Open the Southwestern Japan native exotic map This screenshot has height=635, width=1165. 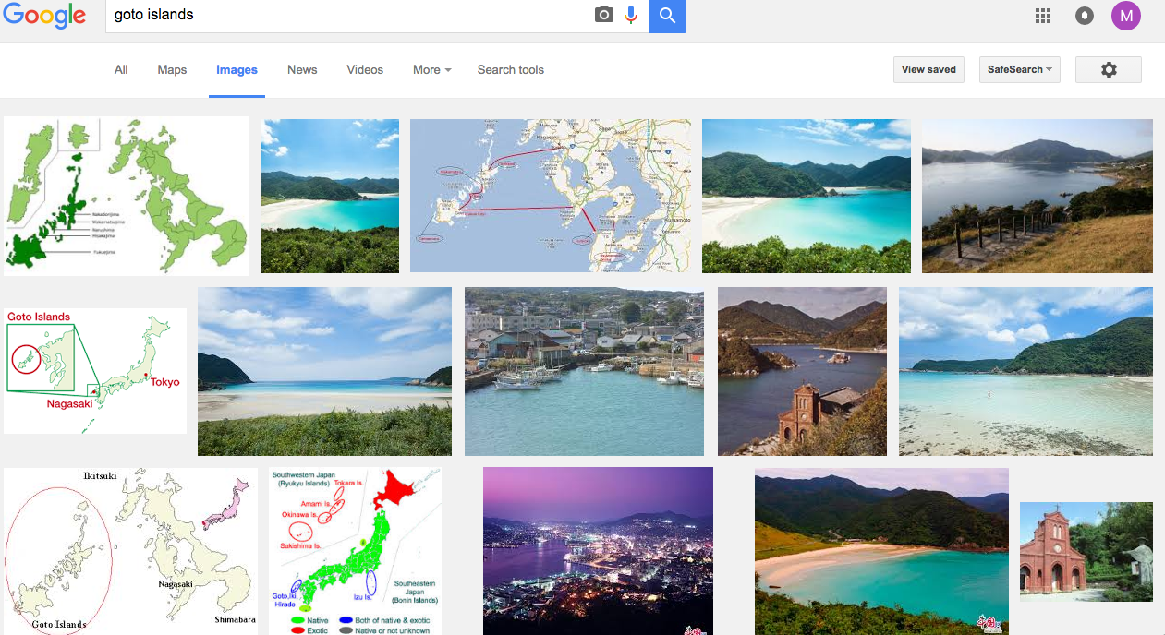pos(356,551)
